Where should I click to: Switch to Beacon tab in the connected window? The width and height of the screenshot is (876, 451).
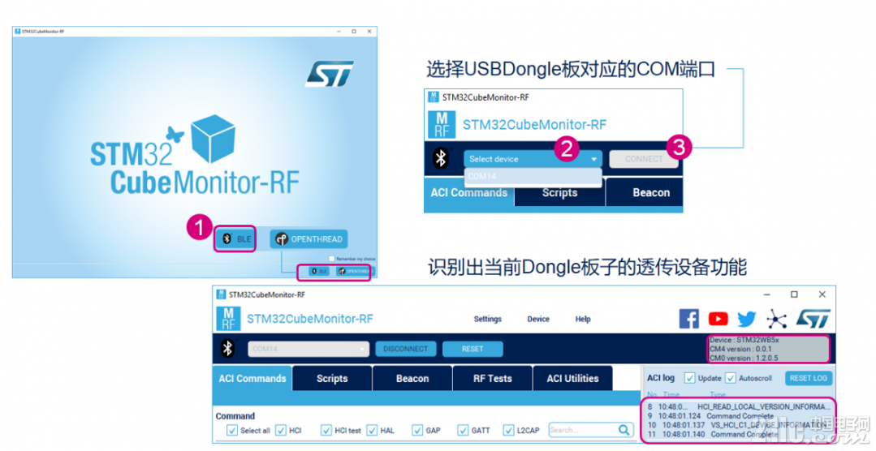point(412,379)
